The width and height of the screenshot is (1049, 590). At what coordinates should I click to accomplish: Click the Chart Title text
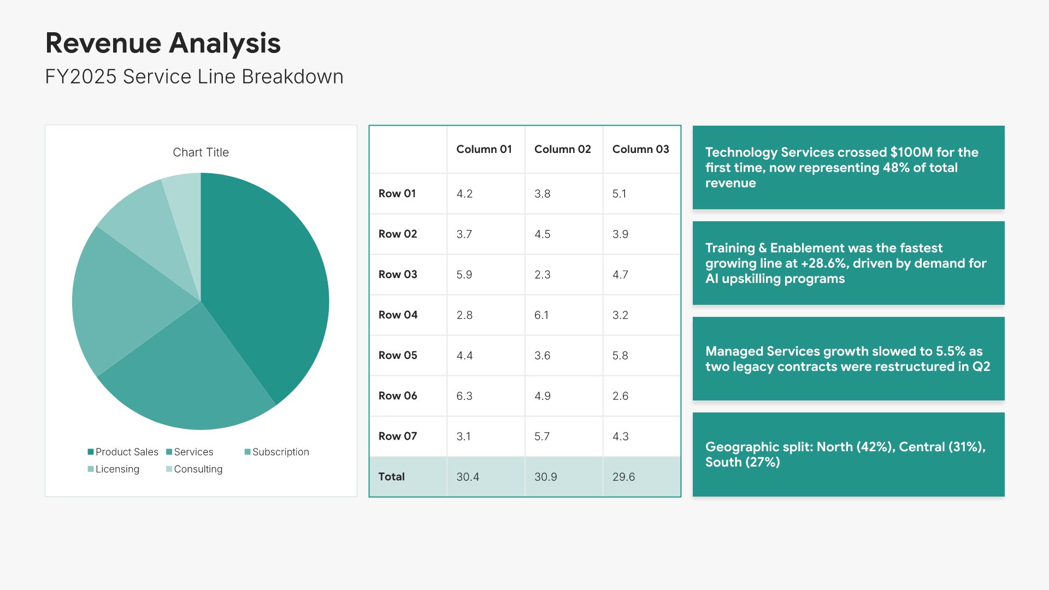tap(201, 152)
